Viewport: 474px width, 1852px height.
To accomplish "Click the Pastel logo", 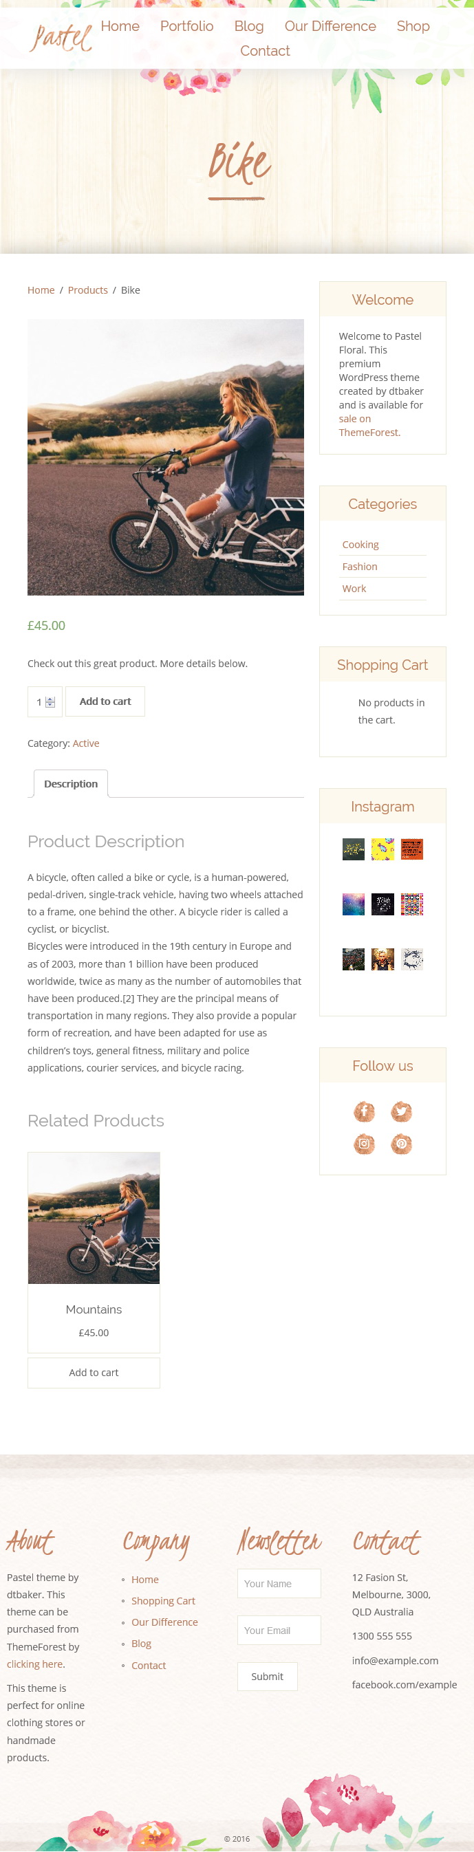I will click(61, 37).
